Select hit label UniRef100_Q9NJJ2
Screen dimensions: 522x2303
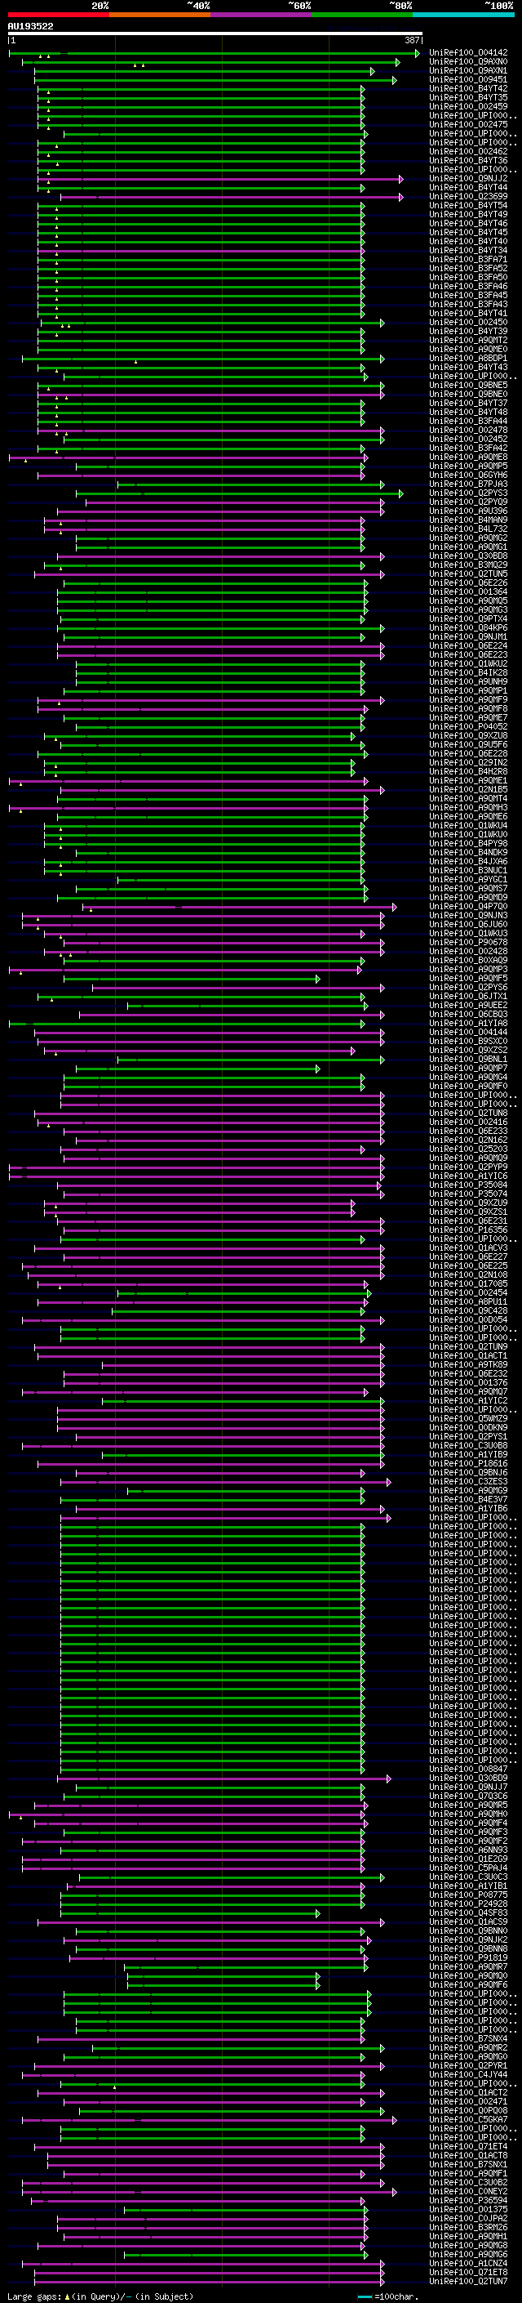tap(468, 179)
